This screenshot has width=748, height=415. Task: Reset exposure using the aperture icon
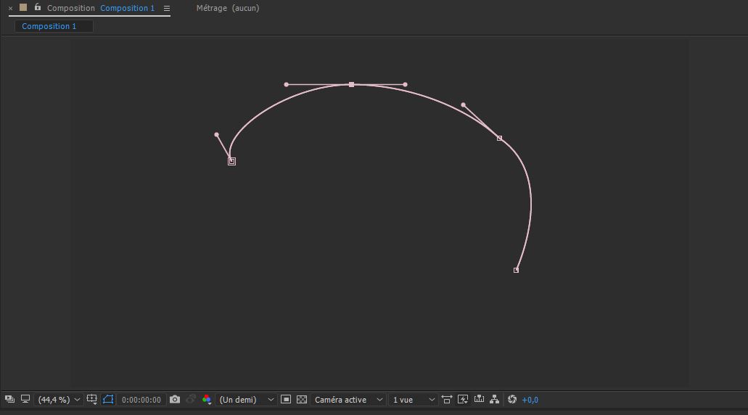512,400
